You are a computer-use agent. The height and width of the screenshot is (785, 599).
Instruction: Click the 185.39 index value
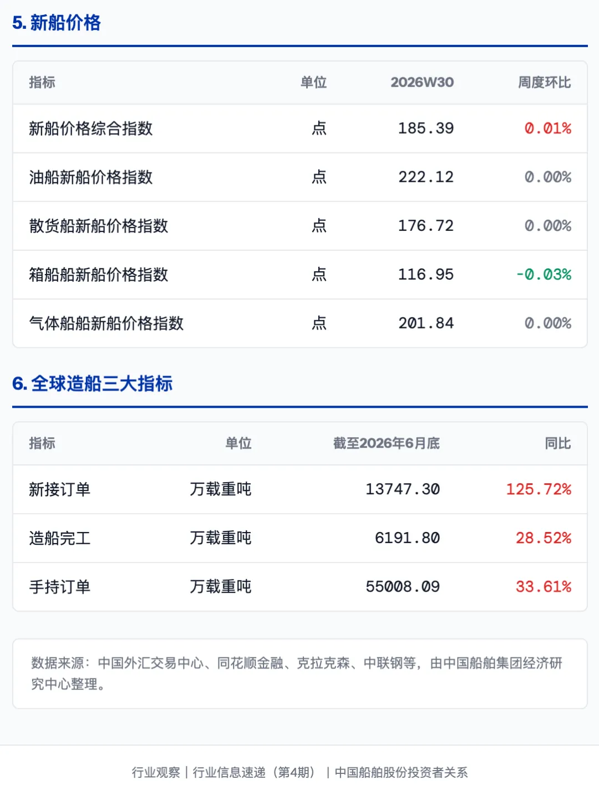[426, 129]
